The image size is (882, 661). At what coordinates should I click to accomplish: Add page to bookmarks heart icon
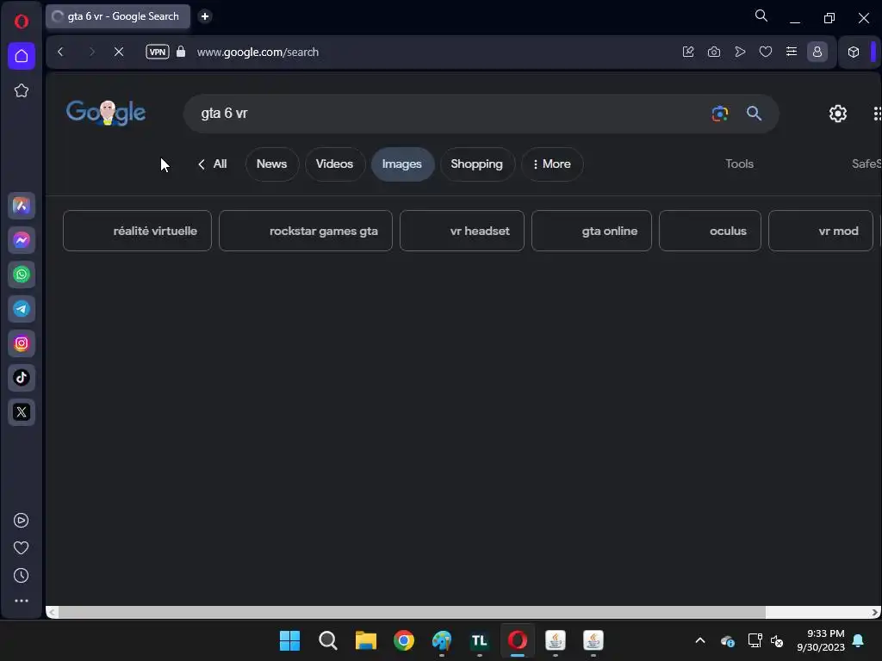[766, 52]
